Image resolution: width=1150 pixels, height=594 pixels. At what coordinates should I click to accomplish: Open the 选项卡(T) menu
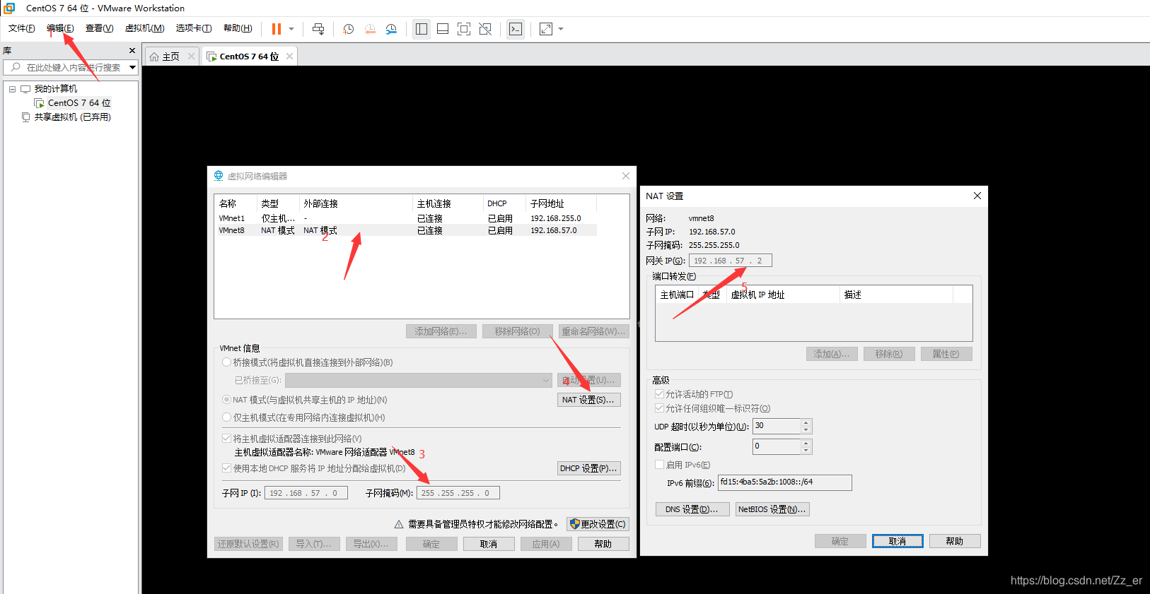pyautogui.click(x=194, y=28)
